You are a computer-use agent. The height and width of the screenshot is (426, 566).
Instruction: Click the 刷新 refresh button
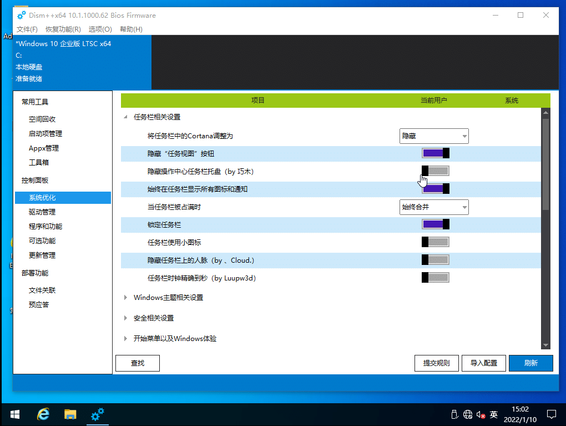530,363
